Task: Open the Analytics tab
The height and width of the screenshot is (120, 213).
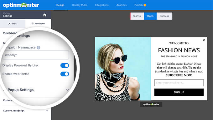Action: point(122,5)
